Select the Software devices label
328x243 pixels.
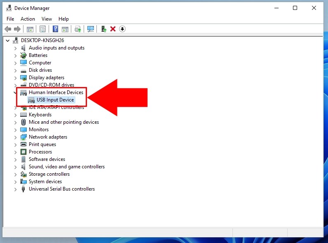click(x=47, y=159)
